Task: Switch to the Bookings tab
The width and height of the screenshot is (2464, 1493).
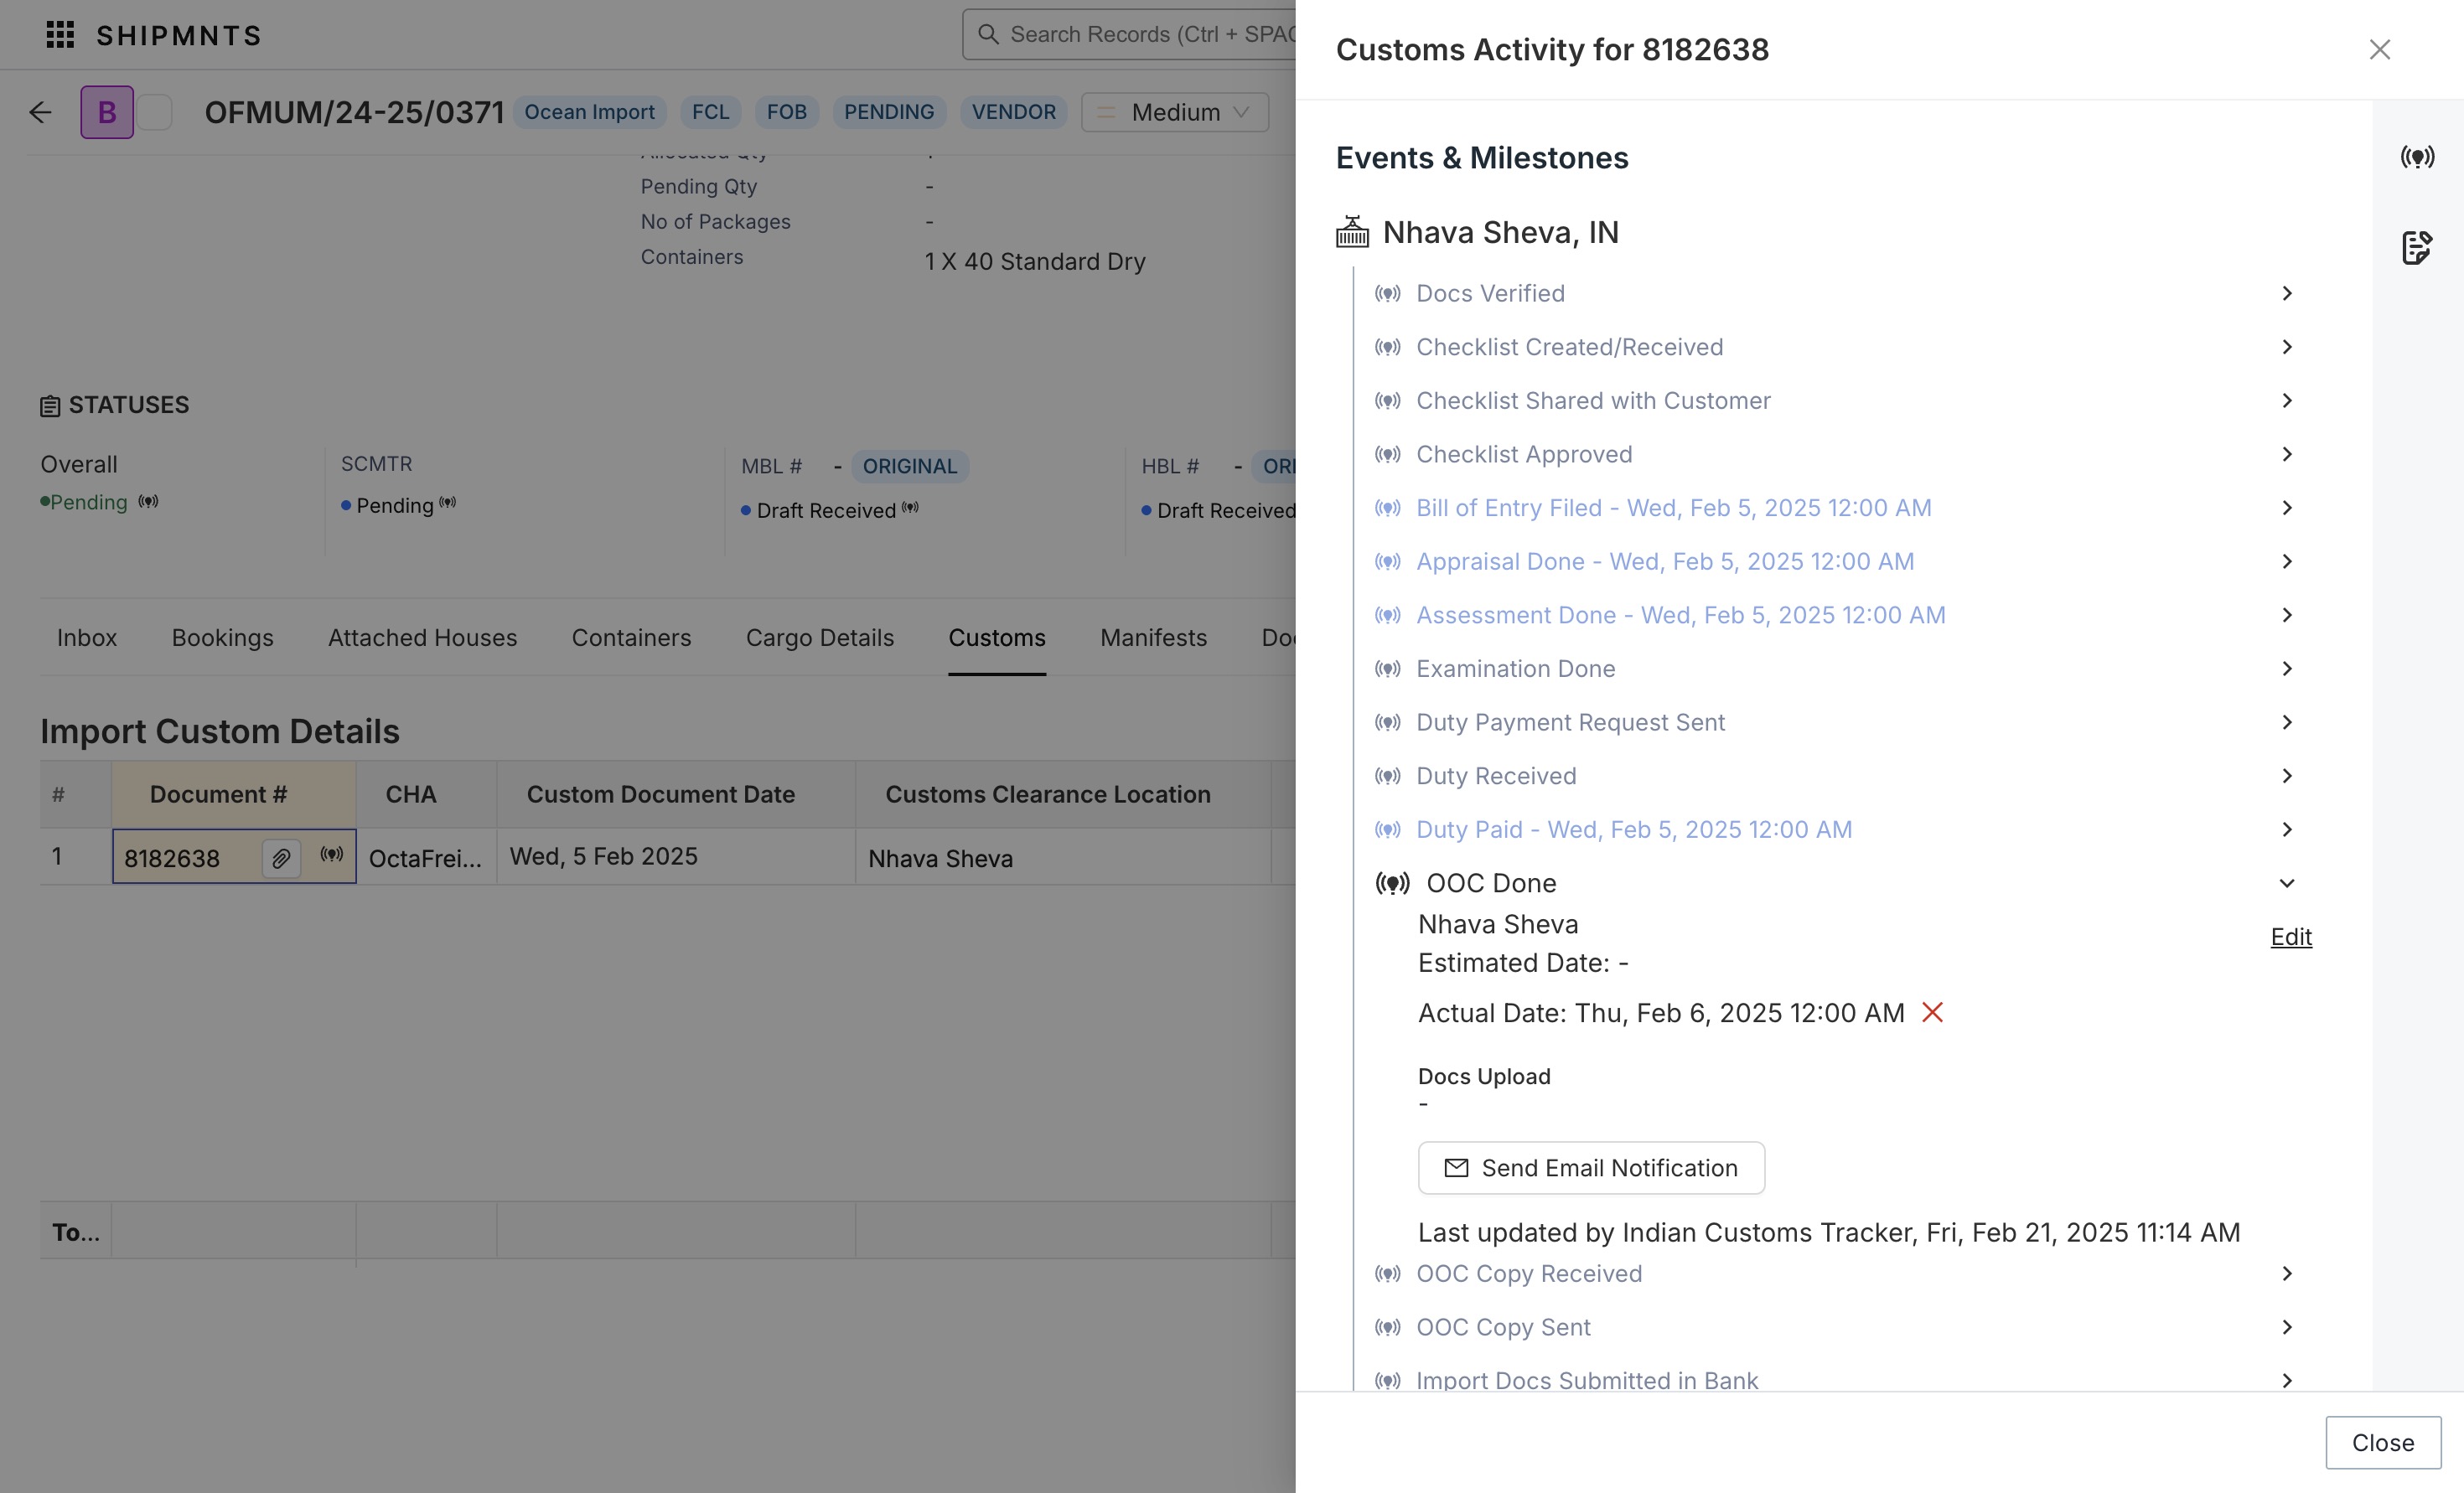Action: point(222,637)
